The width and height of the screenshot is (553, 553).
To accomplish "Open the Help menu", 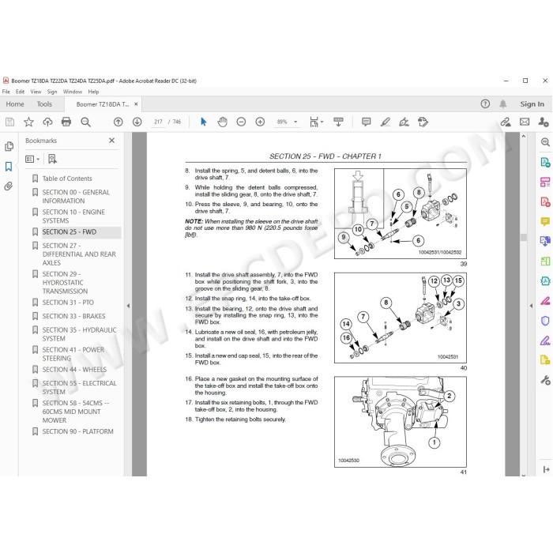I will point(93,92).
